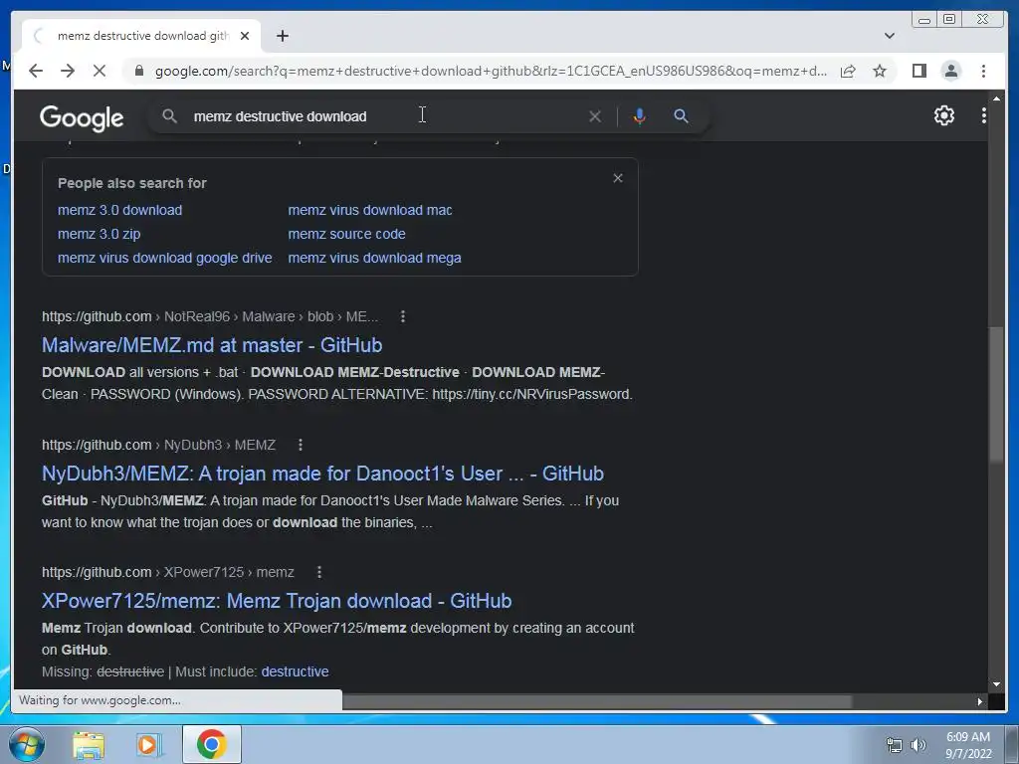
Task: Close the memz destructive download tab
Action: pos(245,36)
